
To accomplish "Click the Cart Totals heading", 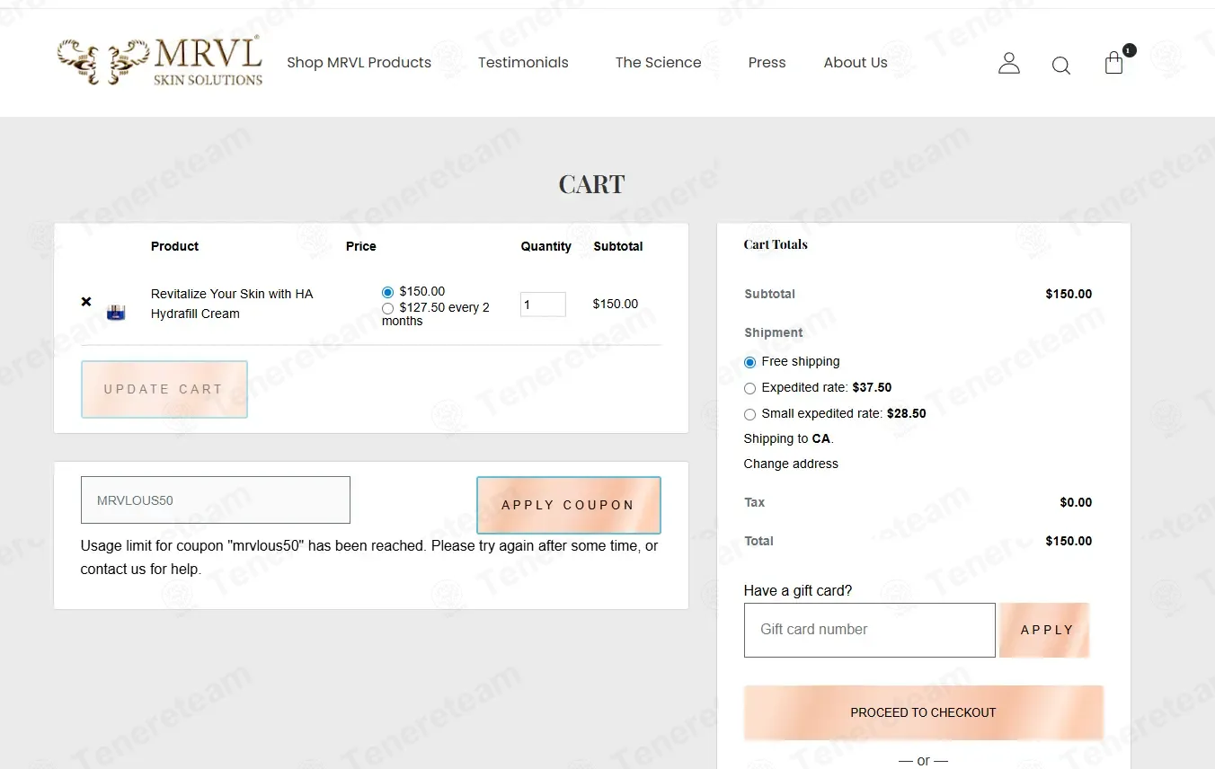I will [x=776, y=244].
